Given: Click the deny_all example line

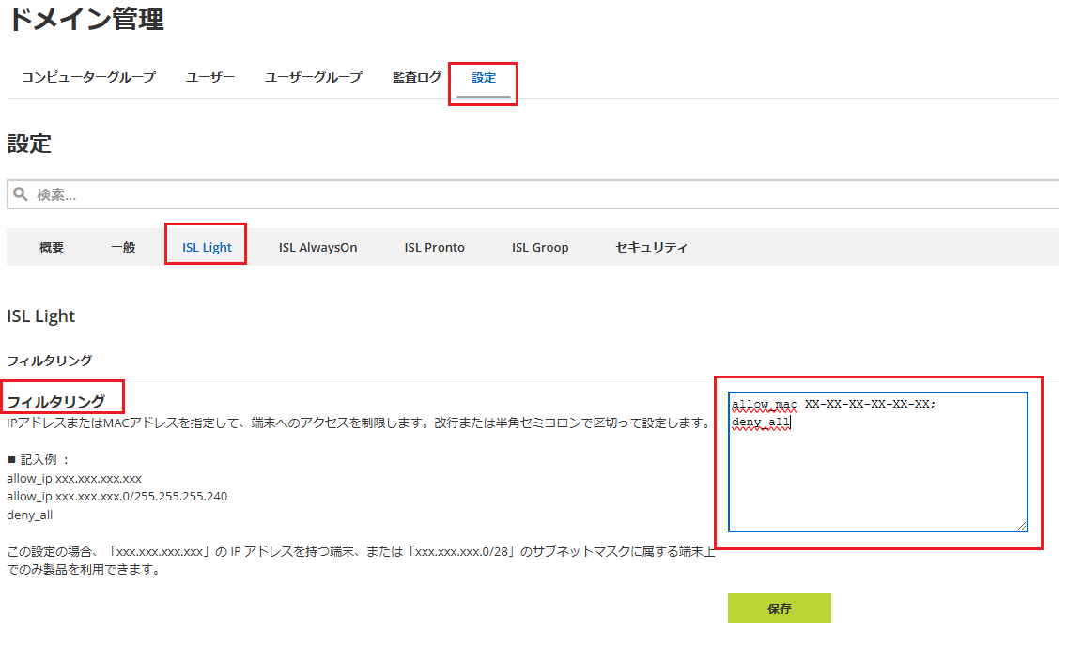Looking at the screenshot, I should [x=30, y=515].
